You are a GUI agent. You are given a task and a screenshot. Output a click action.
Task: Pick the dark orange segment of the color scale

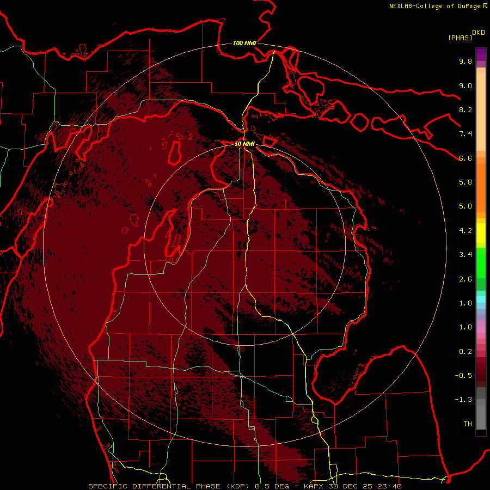tap(481, 188)
